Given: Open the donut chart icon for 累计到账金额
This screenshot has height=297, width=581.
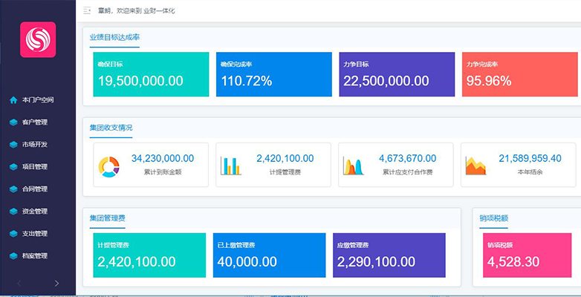Looking at the screenshot, I should [108, 166].
